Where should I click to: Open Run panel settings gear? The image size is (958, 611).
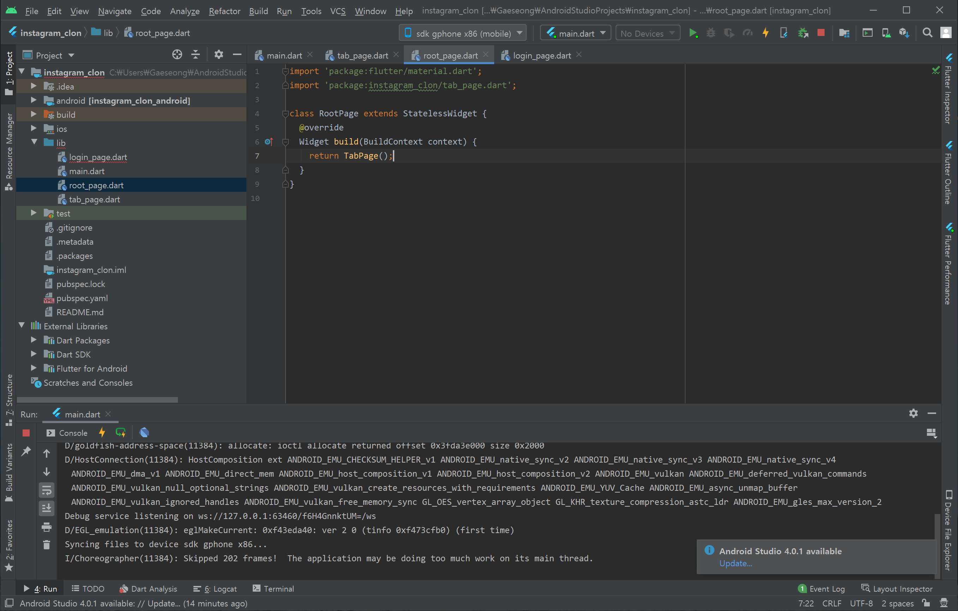click(x=913, y=414)
